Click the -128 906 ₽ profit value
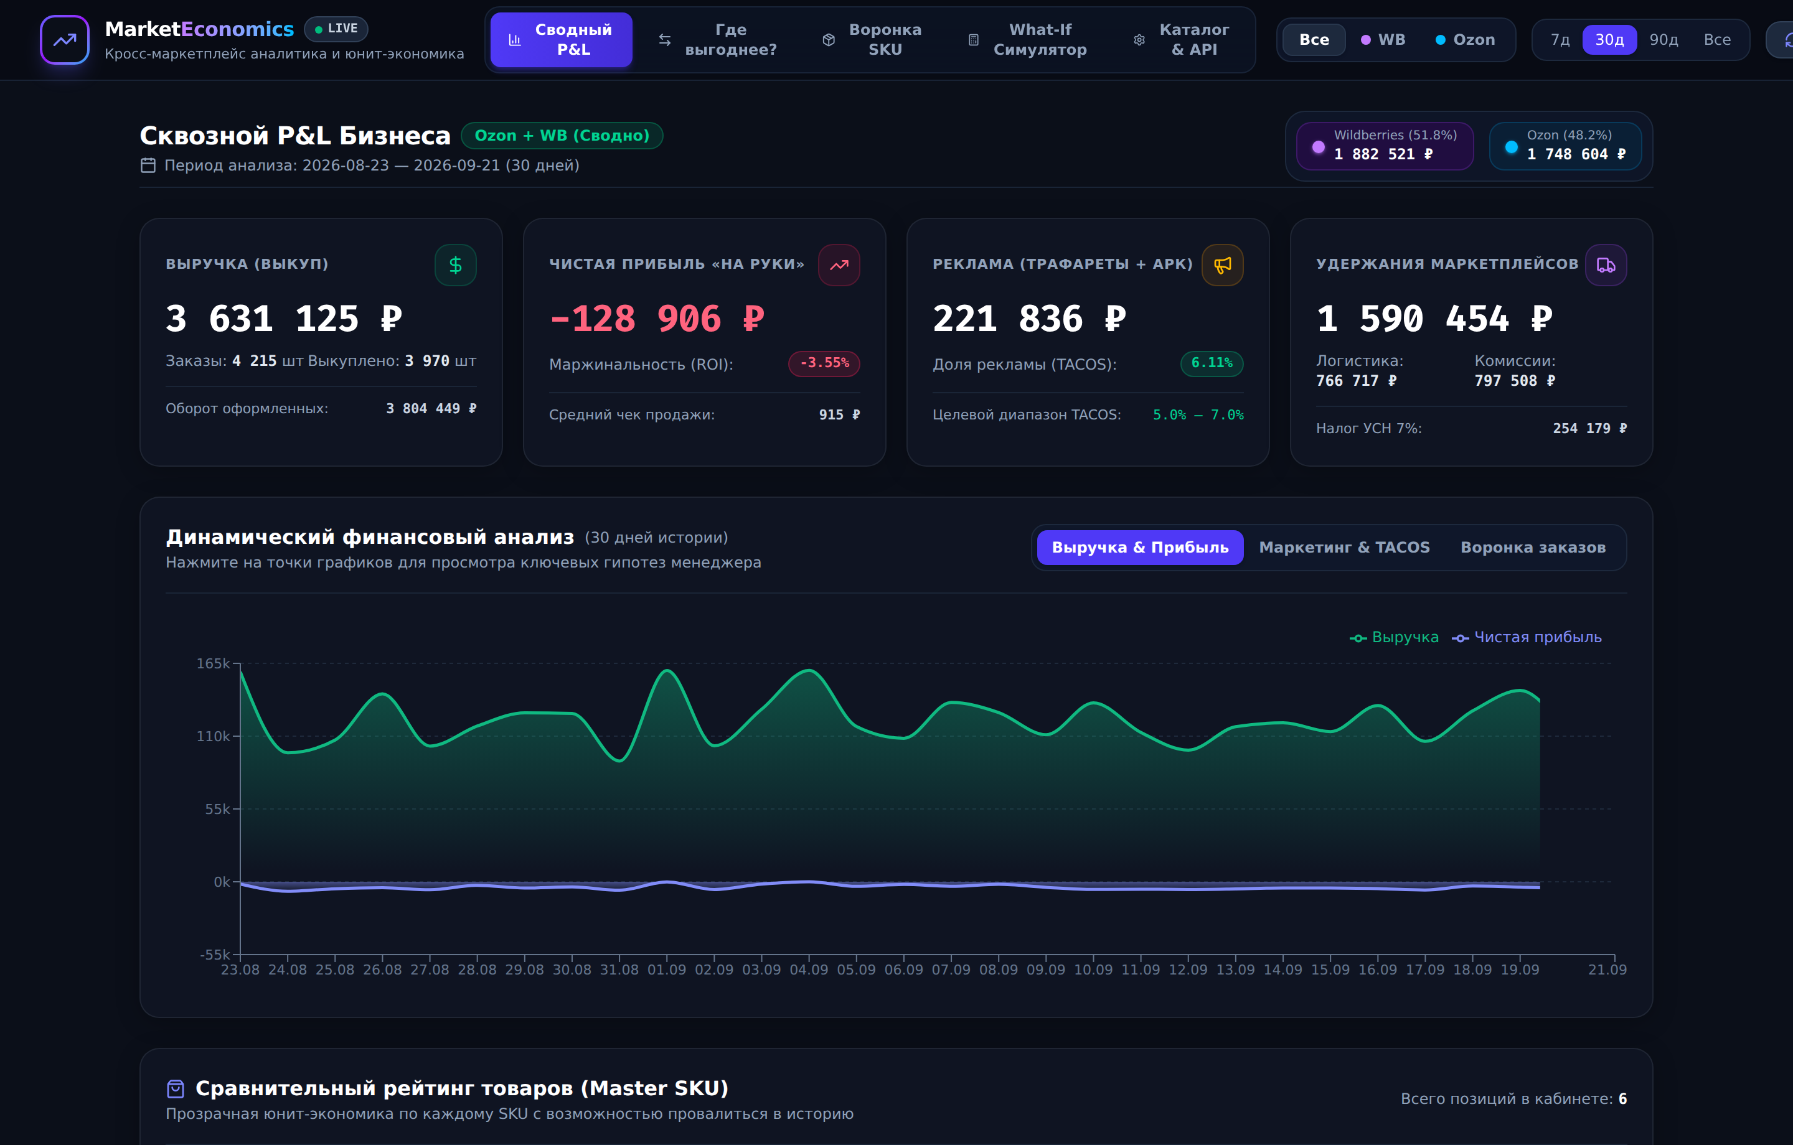 tap(657, 319)
